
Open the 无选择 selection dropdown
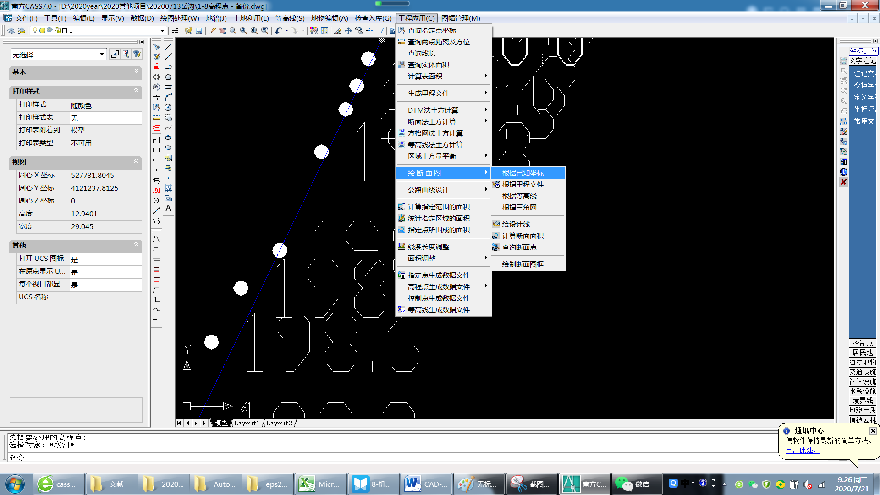pyautogui.click(x=102, y=55)
